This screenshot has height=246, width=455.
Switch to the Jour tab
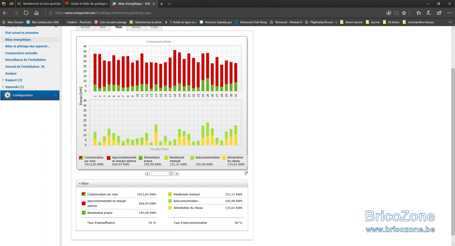[102, 28]
